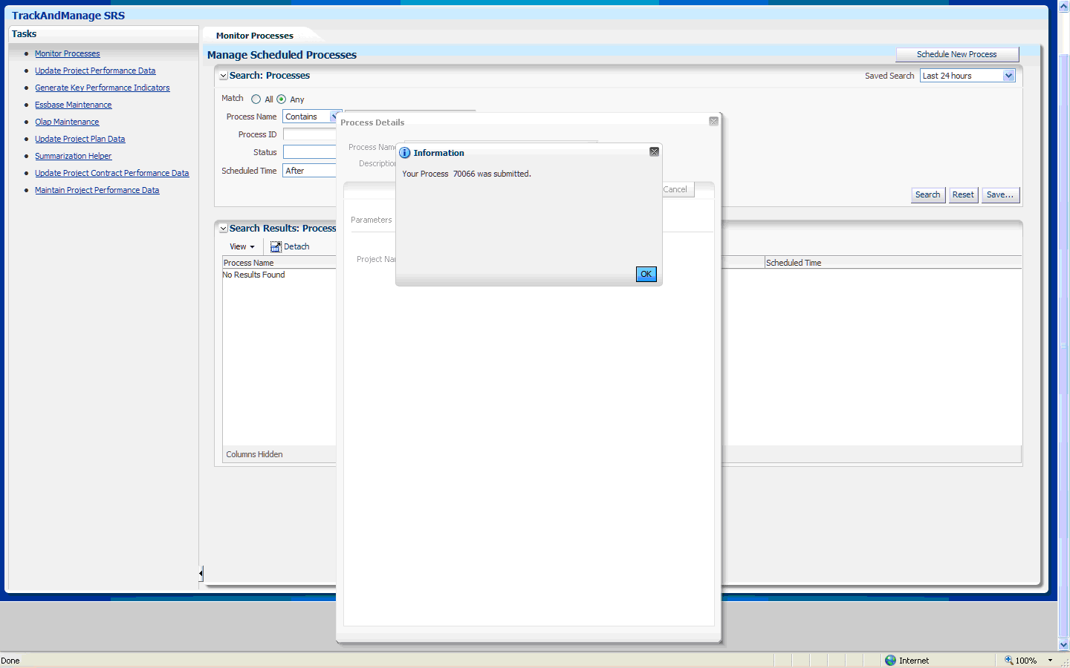
Task: Select the Match All radio button
Action: pos(256,99)
